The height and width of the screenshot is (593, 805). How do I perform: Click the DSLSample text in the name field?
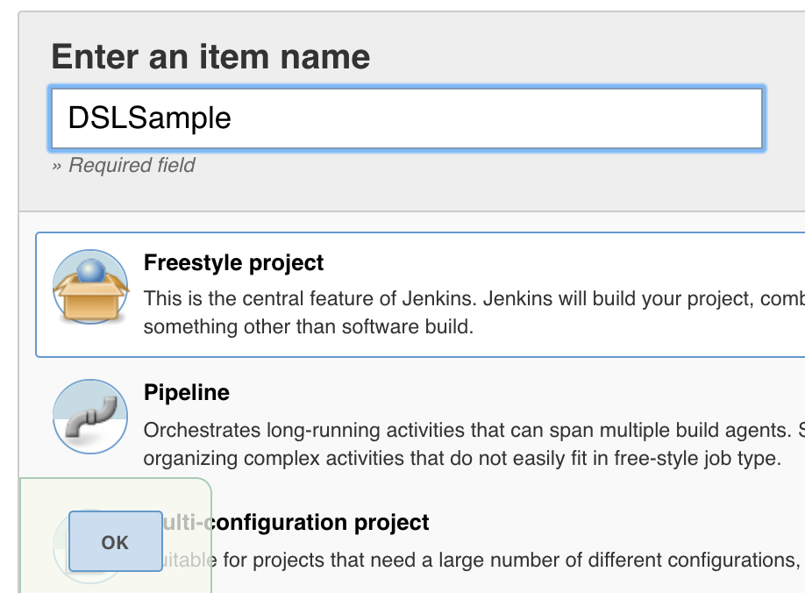point(150,118)
